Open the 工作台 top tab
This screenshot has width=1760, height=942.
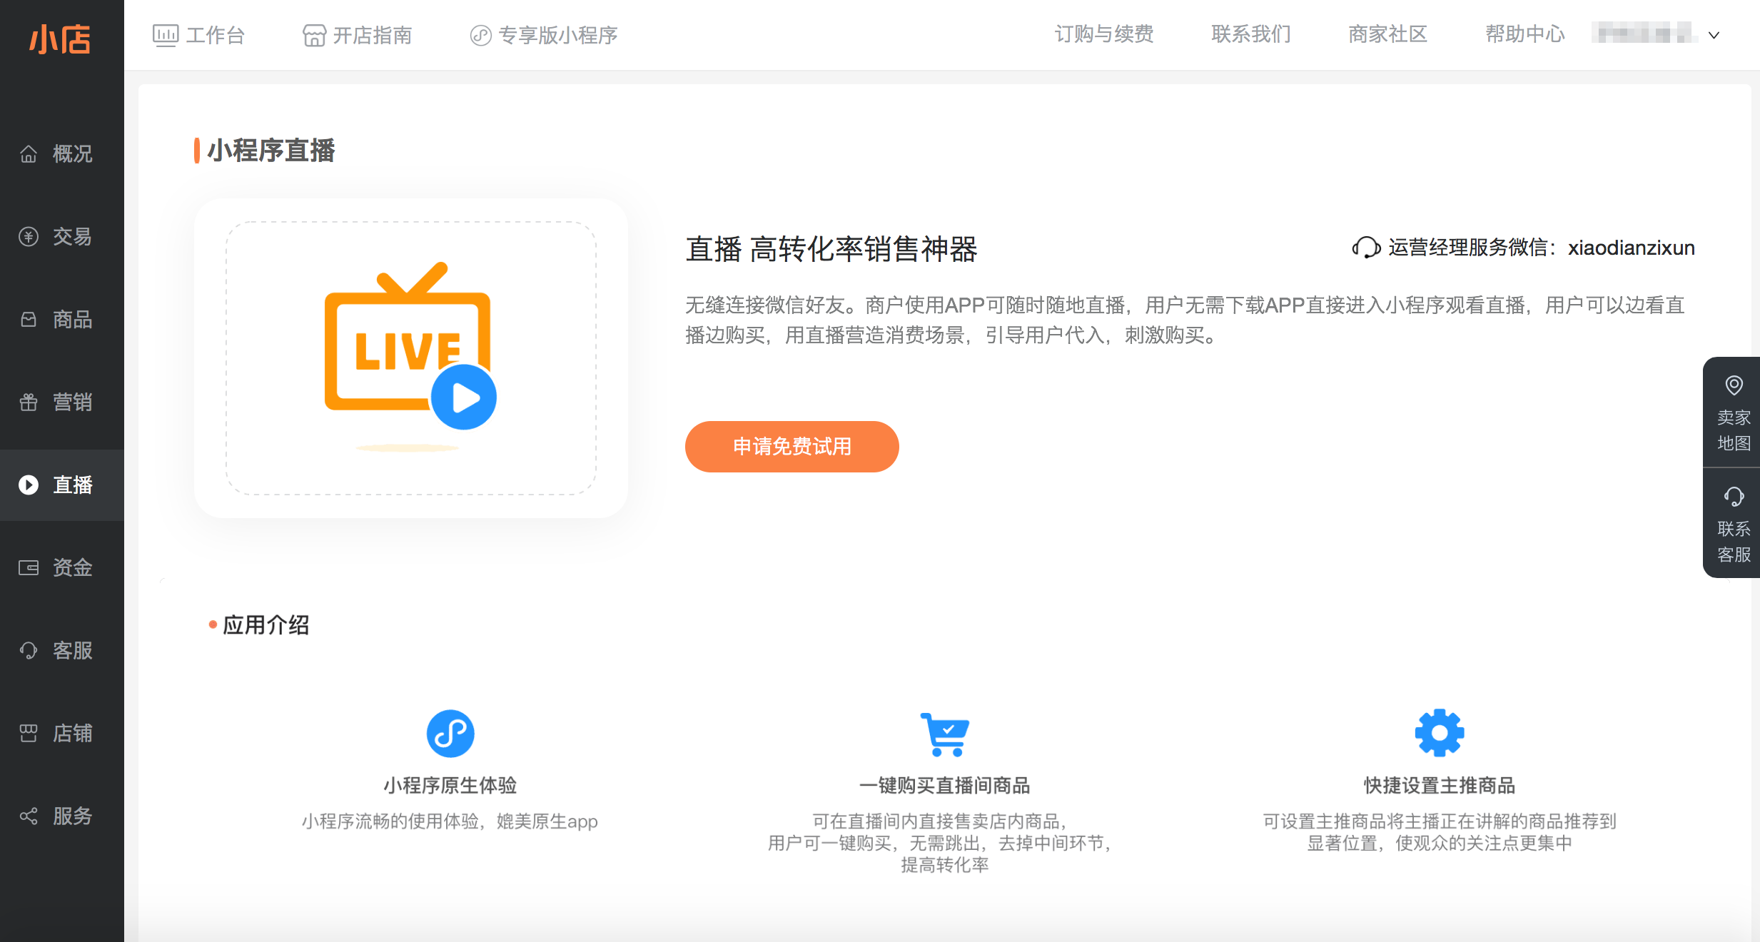[198, 35]
